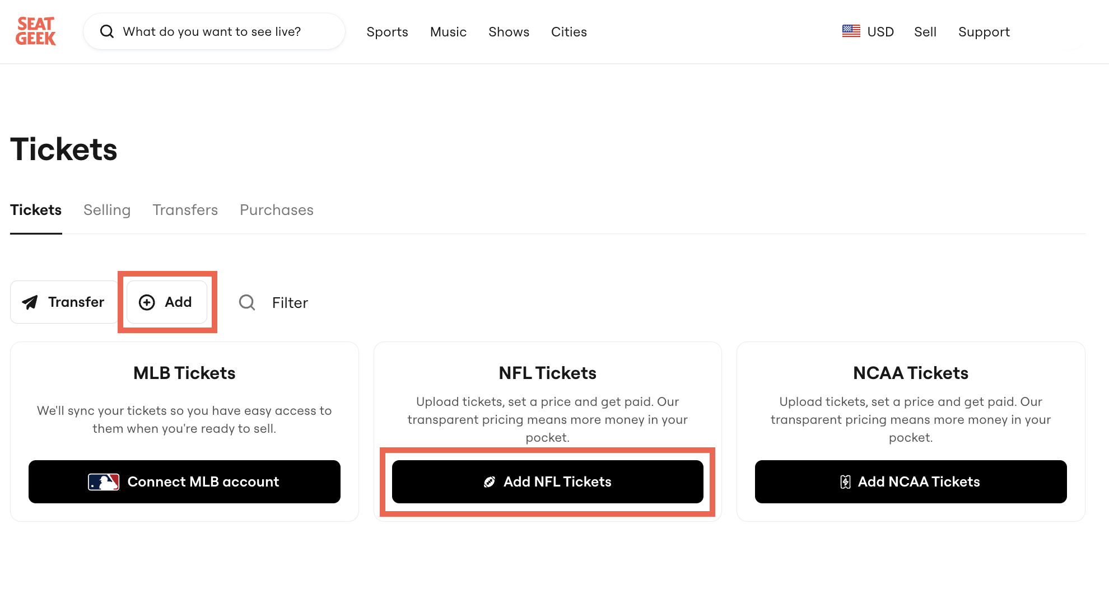Switch to the Transfers tab
The width and height of the screenshot is (1109, 608).
click(185, 210)
